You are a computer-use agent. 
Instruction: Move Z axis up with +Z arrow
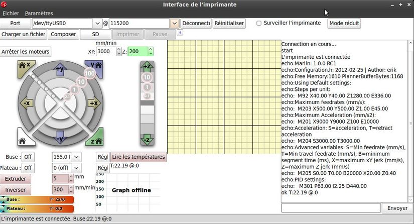[x=147, y=66]
